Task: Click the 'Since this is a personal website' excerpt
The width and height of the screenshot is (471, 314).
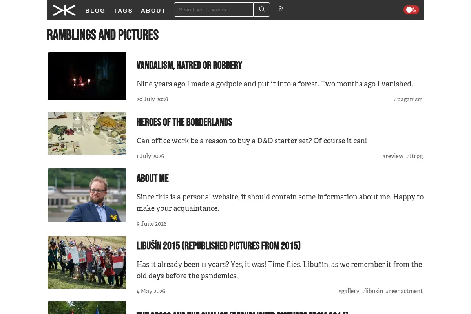Action: [x=280, y=203]
